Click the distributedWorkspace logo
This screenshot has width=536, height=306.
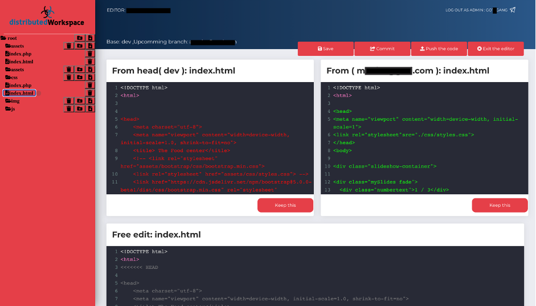47,17
